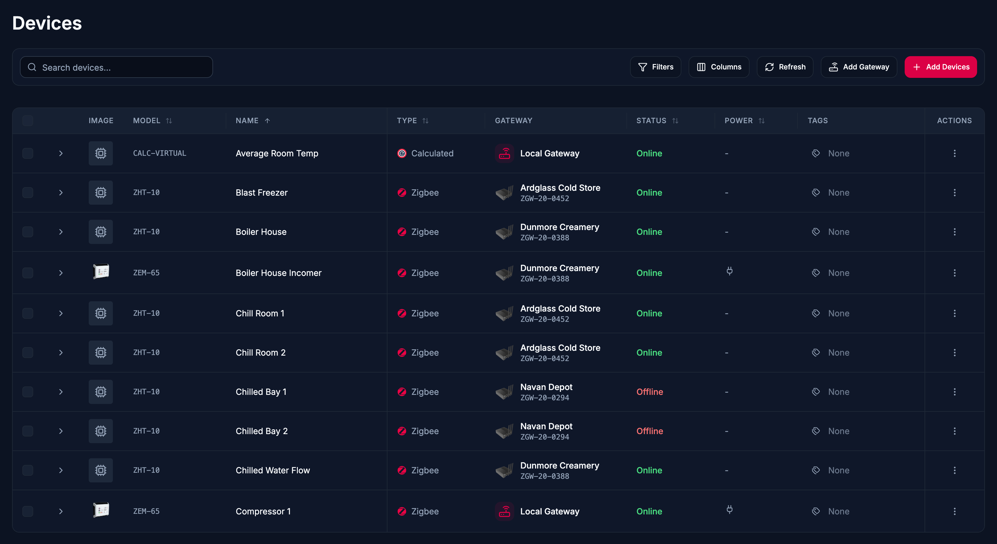Expand the Chill Room 1 row
Screen dimensions: 997x544
tap(61, 313)
